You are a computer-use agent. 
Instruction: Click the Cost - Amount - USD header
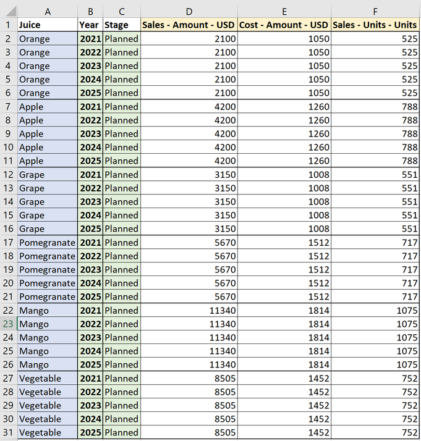pyautogui.click(x=284, y=25)
